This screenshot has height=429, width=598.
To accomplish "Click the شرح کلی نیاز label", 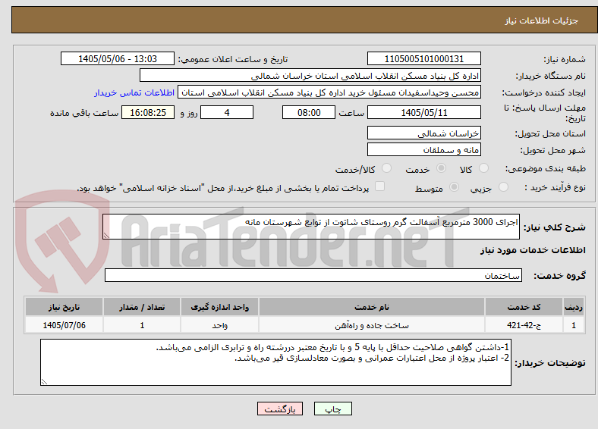I will [554, 227].
